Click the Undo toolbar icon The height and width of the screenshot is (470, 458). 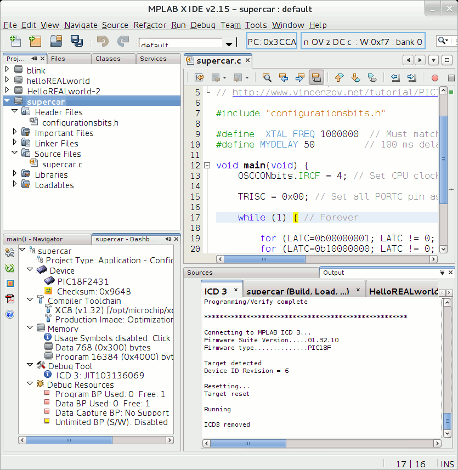coord(103,41)
